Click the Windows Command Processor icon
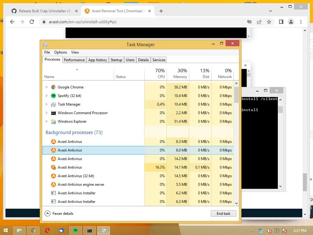Viewport: 313px width, 235px height. [53, 113]
